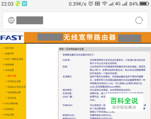The width and height of the screenshot is (151, 119).
Task: Tap the globe icon in address bar
Action: (11, 20)
